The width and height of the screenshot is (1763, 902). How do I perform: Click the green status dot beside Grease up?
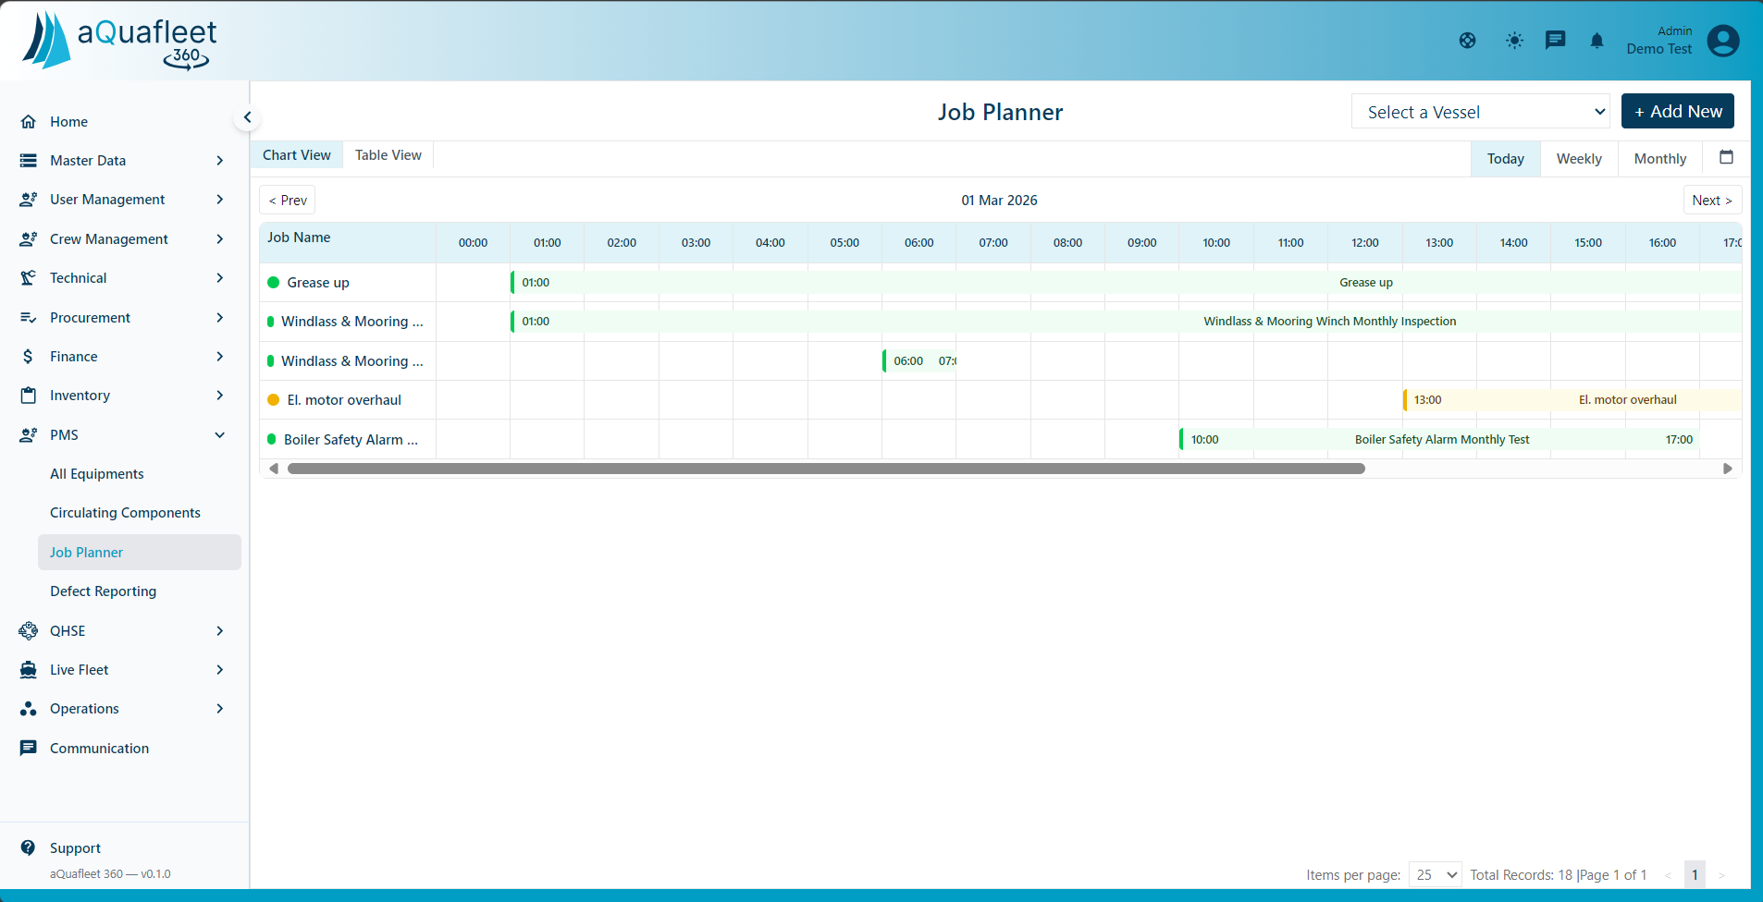click(272, 283)
